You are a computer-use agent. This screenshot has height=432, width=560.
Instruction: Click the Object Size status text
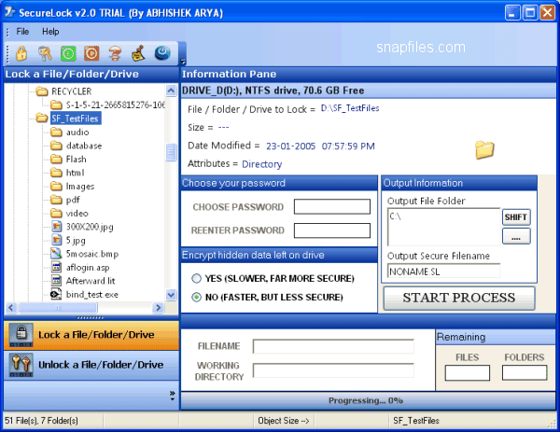(284, 421)
